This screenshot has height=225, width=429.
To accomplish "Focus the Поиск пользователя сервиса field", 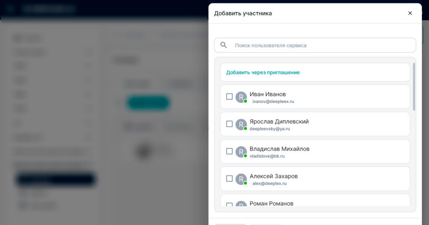I will (x=315, y=45).
